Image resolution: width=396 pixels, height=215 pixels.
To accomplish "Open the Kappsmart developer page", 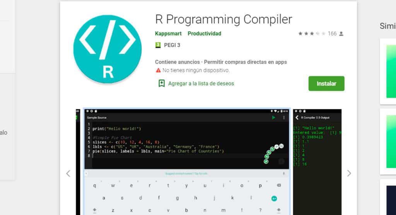I will coord(168,34).
